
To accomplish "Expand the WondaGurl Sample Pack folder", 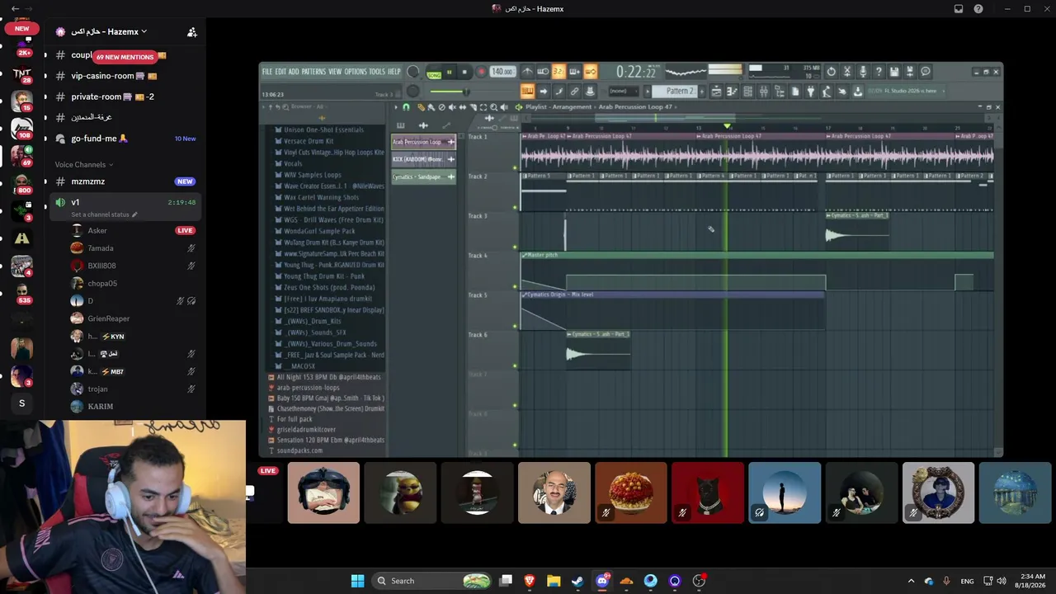I will coord(319,231).
